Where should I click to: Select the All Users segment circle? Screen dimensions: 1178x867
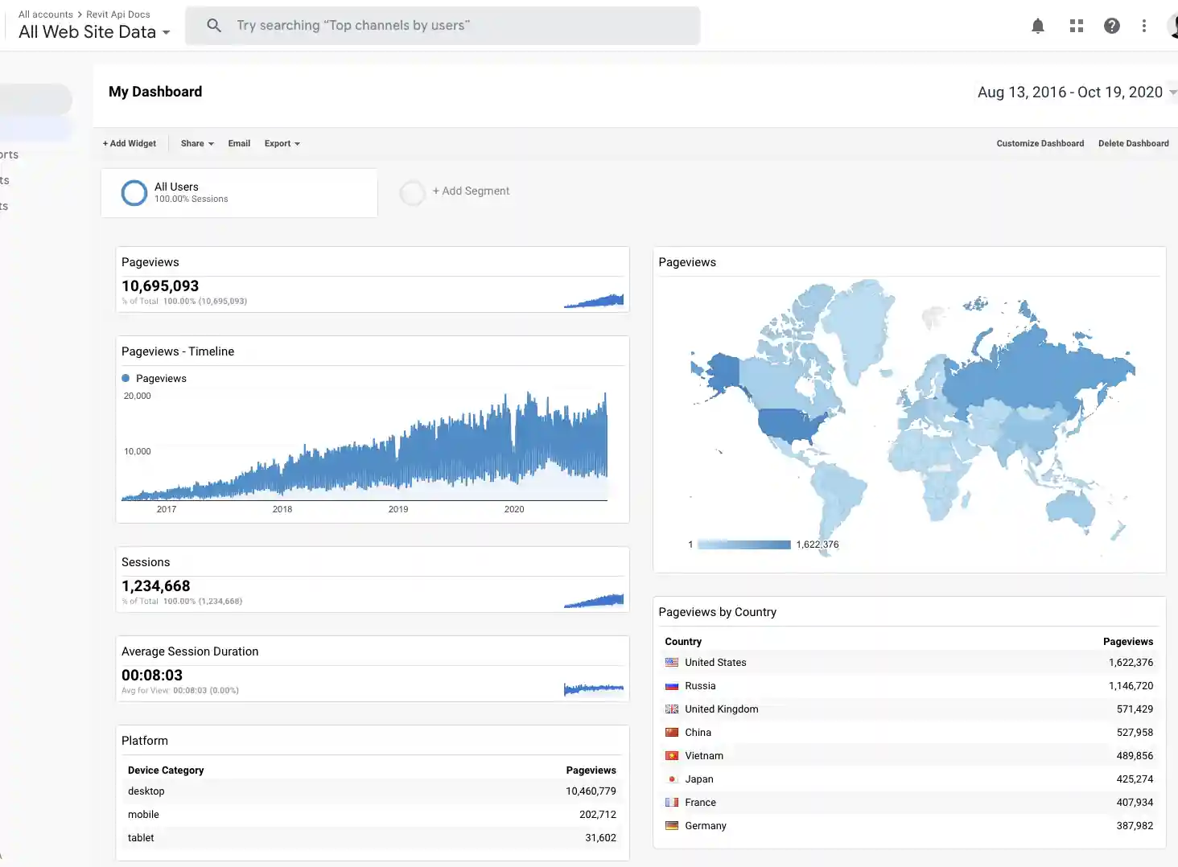point(134,192)
